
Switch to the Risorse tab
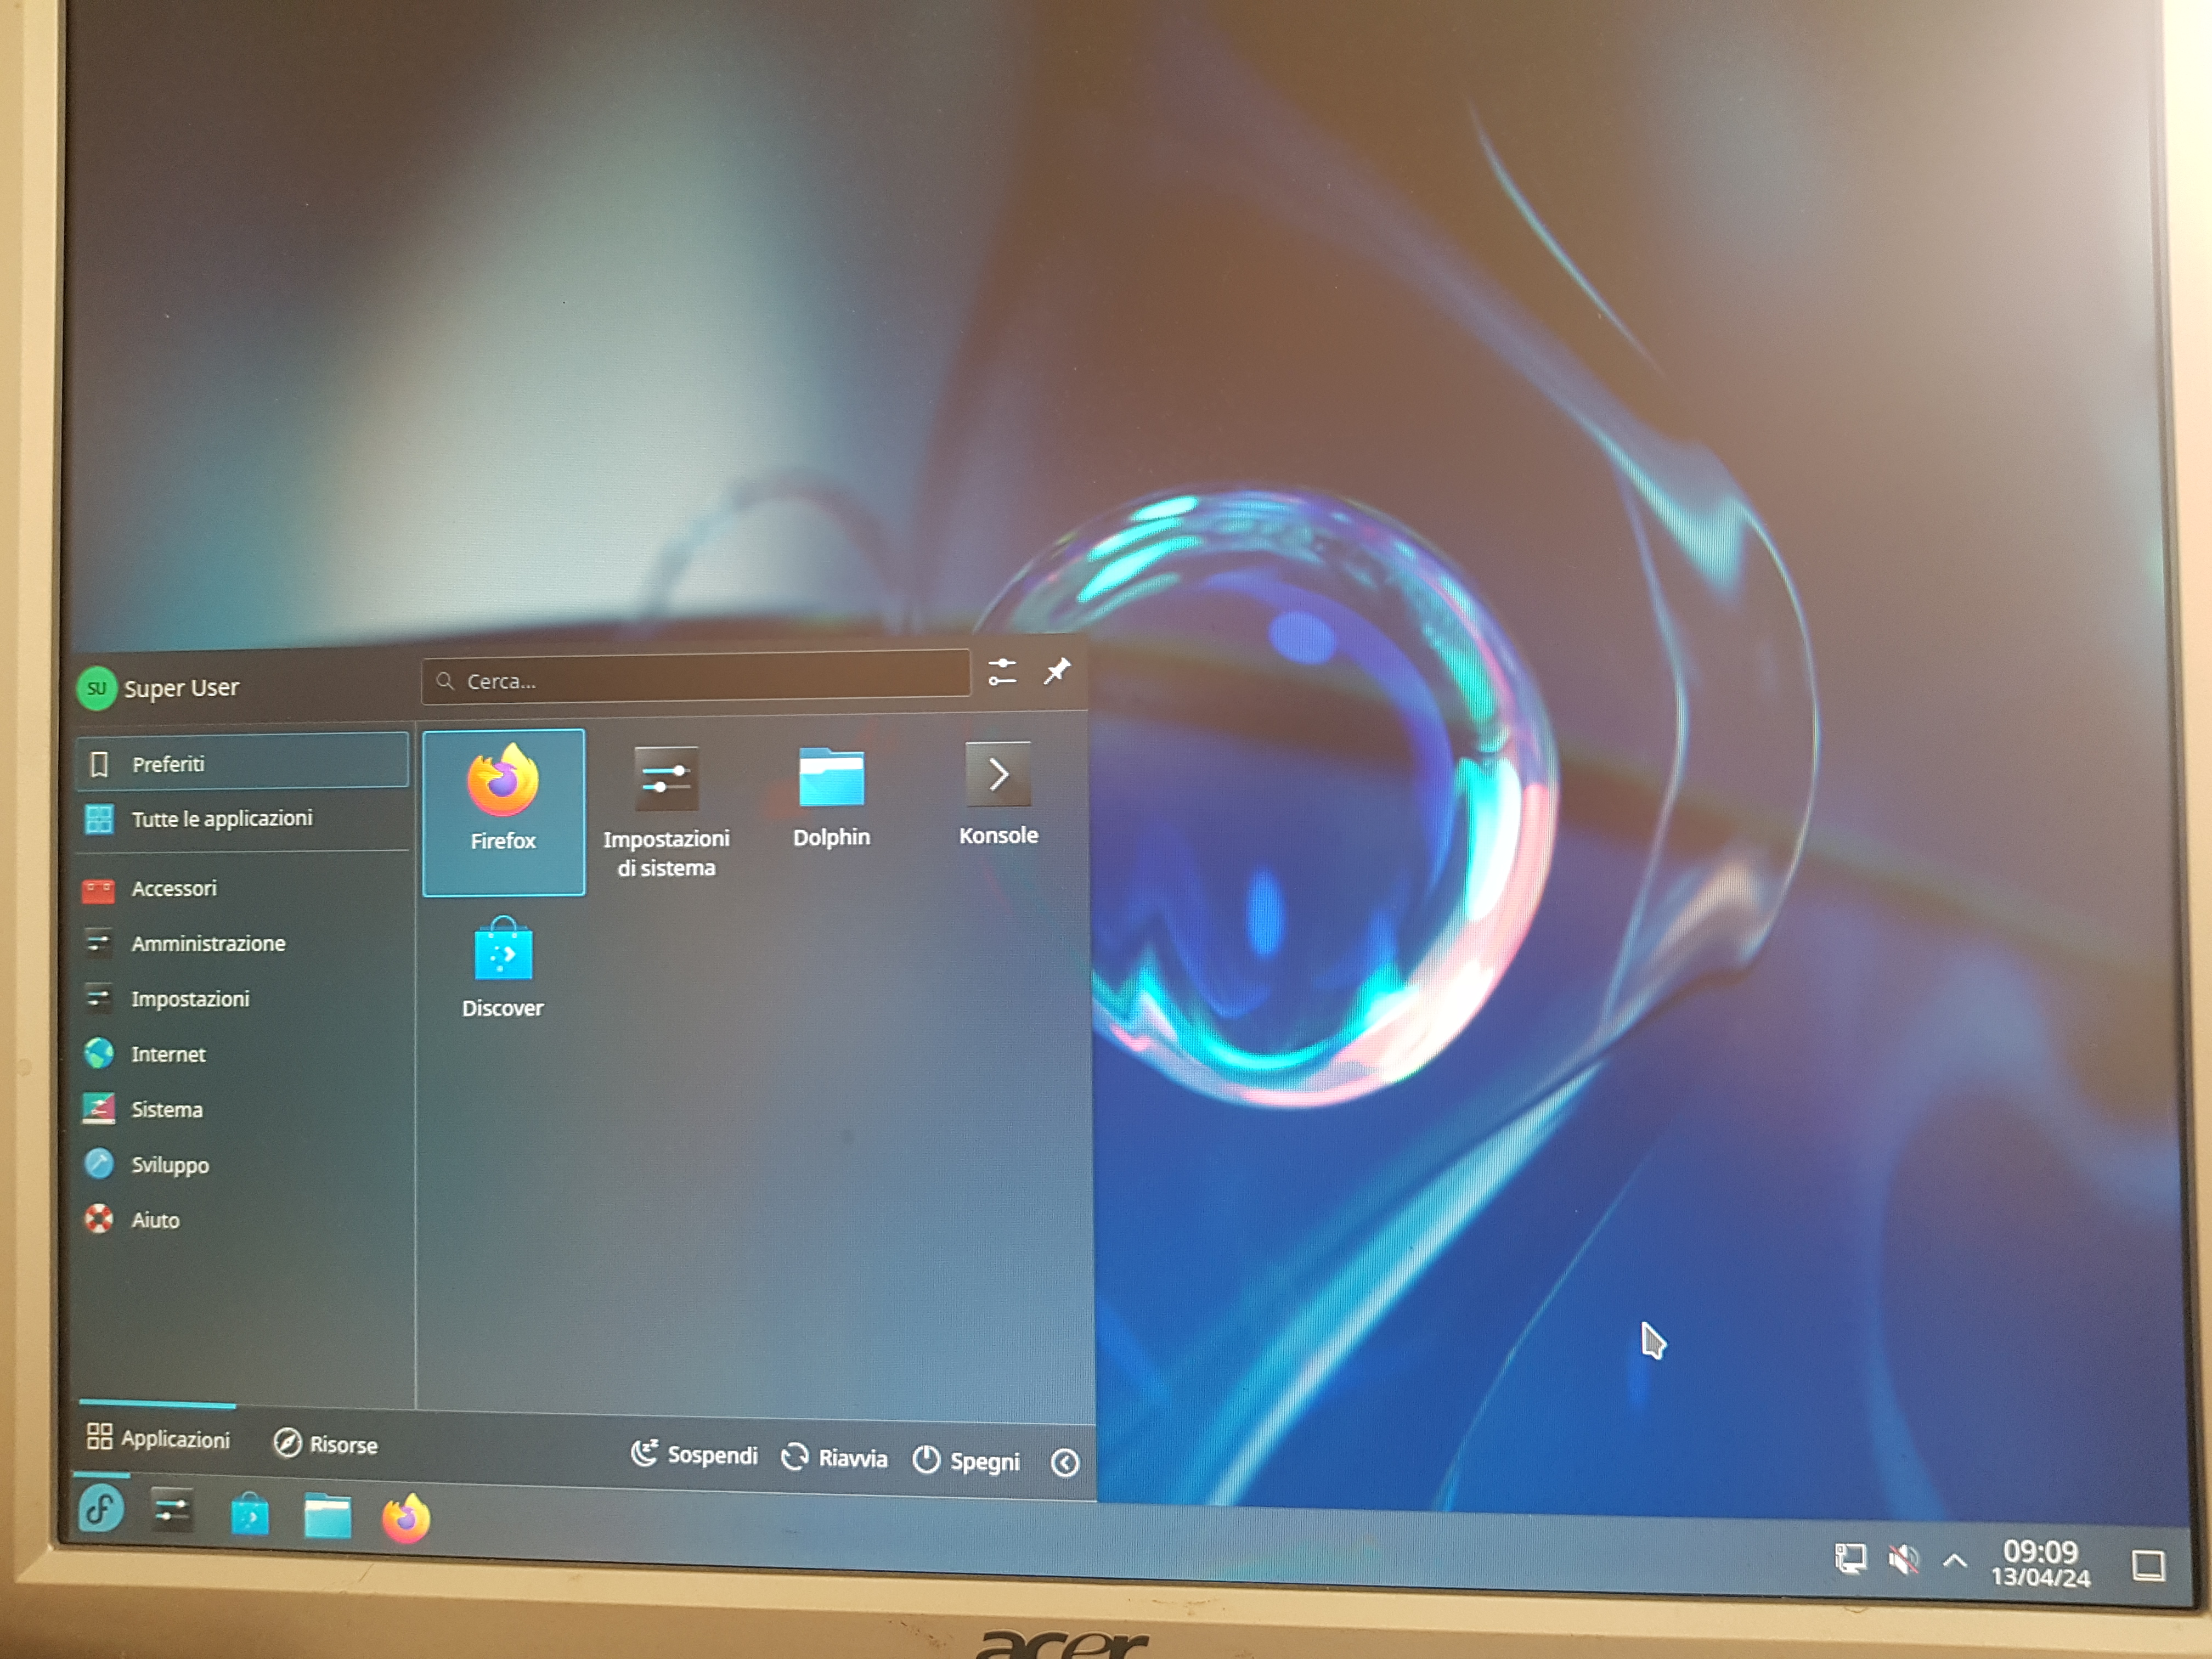pyautogui.click(x=326, y=1444)
